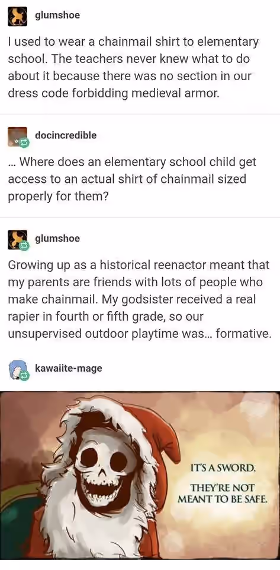Select the glumshoe username above the reenactor reply

[x=57, y=239]
